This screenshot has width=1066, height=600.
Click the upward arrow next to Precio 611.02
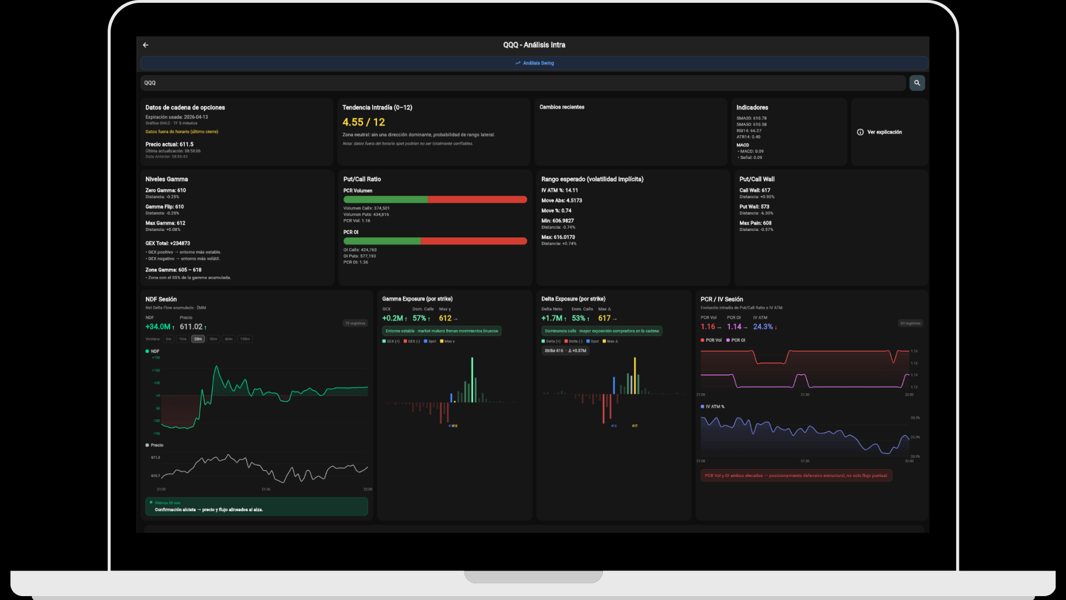[207, 327]
